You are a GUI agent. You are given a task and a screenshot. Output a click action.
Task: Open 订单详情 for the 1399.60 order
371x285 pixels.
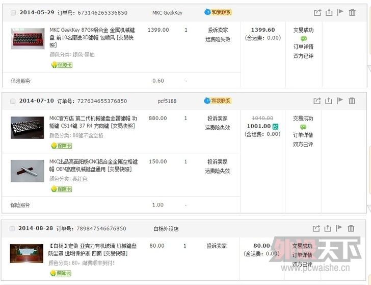coord(303,47)
